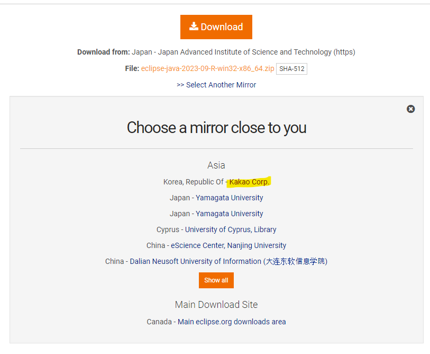430x354 pixels.
Task: Choose eScience Center, Nanjing University mirror
Action: [x=228, y=245]
